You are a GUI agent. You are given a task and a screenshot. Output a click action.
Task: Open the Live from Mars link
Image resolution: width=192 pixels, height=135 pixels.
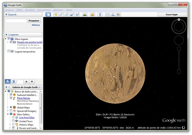pos(27,118)
